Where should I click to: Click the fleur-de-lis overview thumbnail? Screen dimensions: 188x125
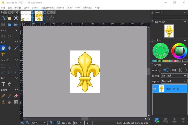(169, 31)
